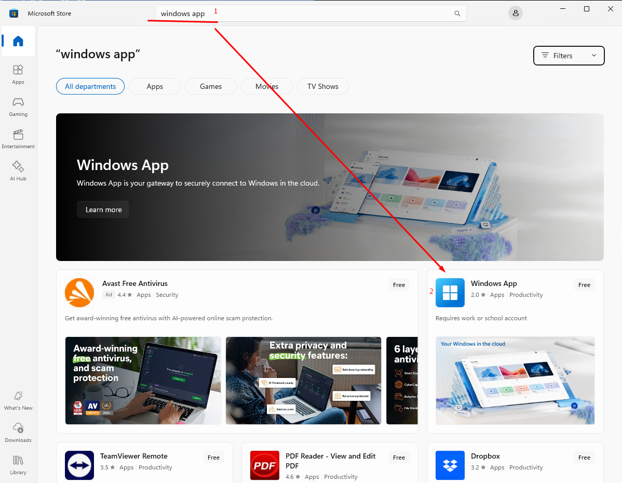Click 'PDF Reader - View and Edit PDF' title

point(330,461)
